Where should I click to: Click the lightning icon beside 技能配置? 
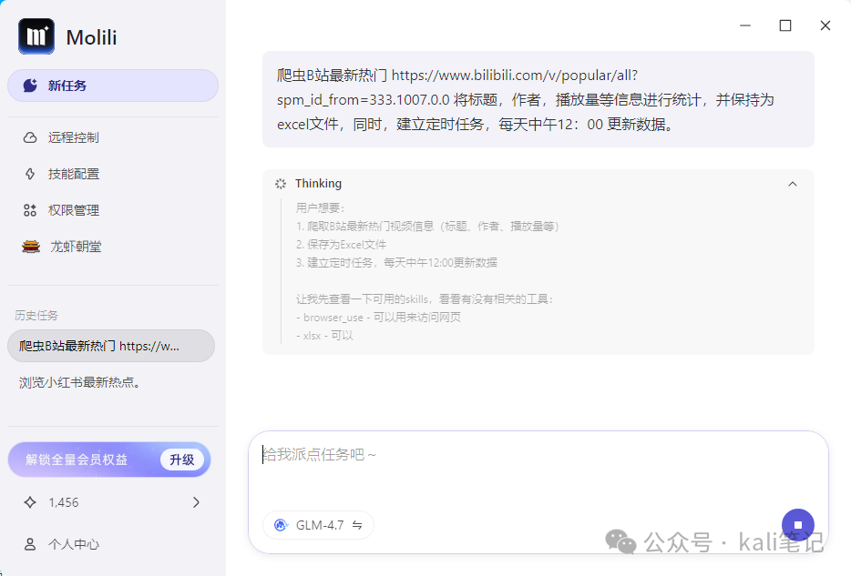coord(30,174)
